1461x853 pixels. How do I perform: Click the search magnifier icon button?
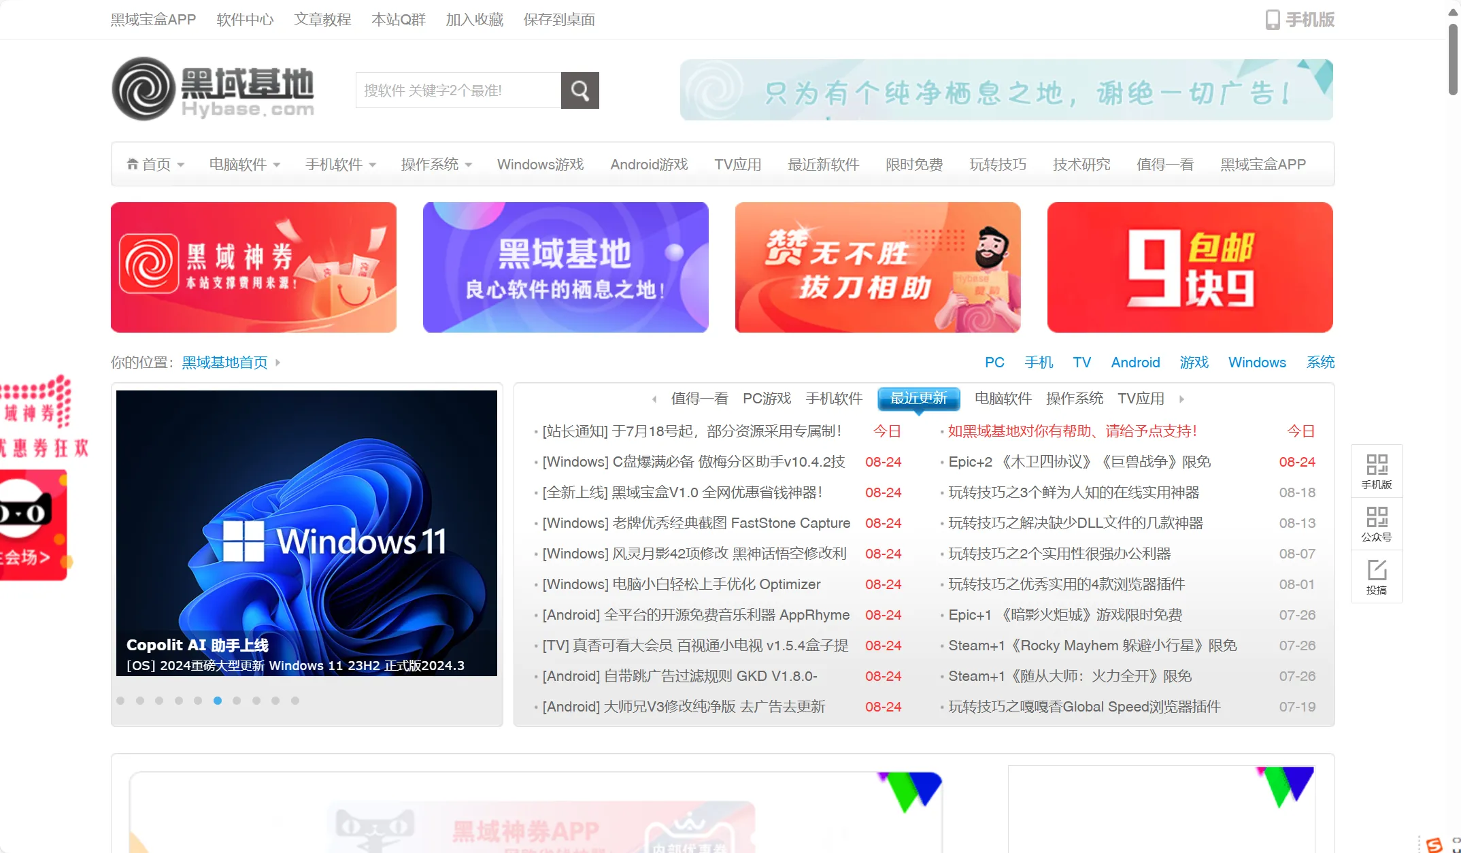pos(580,90)
